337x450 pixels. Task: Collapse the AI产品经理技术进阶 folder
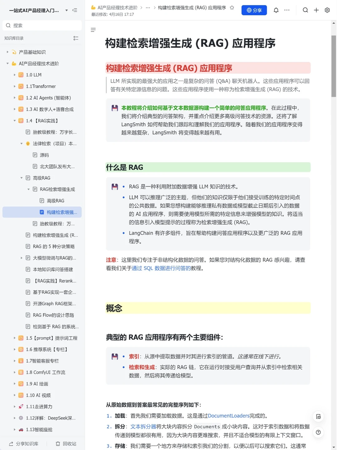7,63
